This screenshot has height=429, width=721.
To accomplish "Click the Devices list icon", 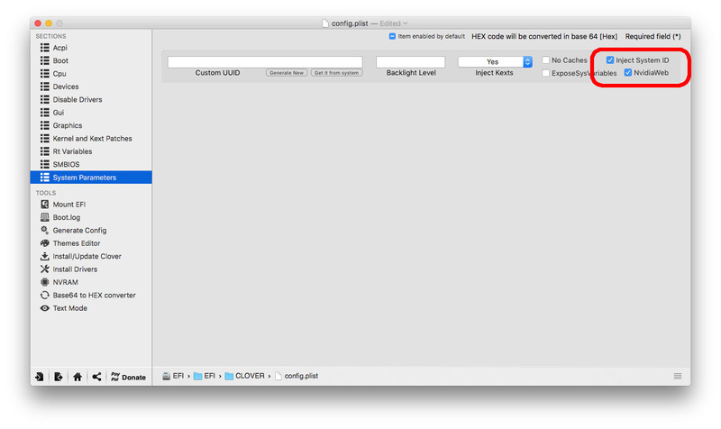I will point(44,86).
